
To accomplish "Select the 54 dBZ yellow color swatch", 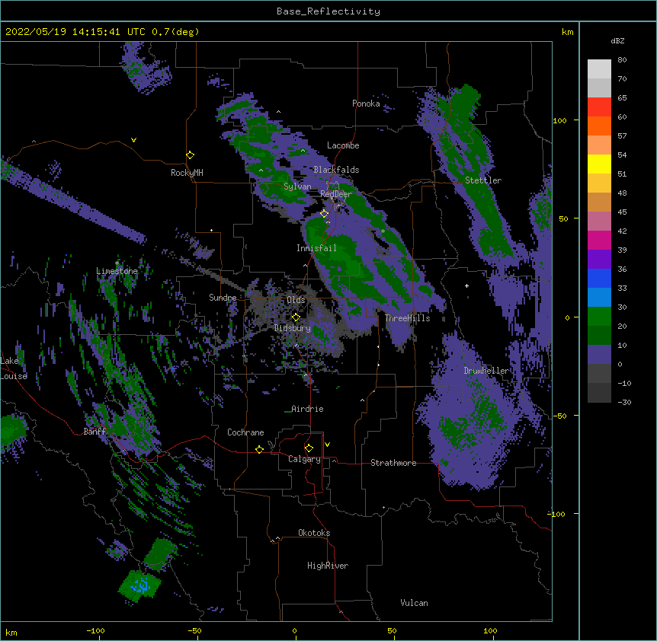I will point(599,164).
